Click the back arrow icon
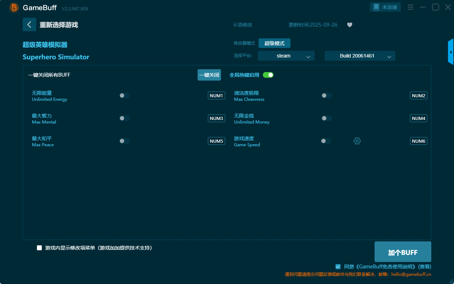 [29, 24]
